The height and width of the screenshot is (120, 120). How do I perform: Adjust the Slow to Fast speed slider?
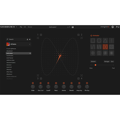coord(102,65)
